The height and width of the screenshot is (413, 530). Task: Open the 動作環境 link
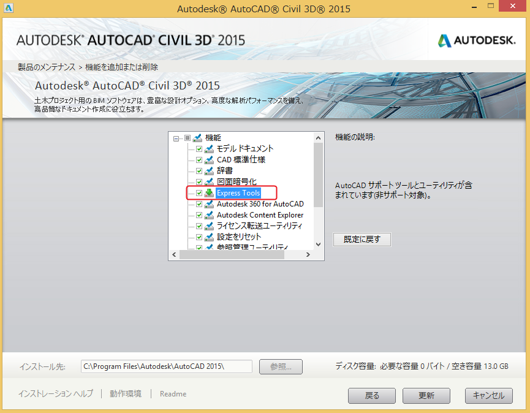pyautogui.click(x=126, y=394)
